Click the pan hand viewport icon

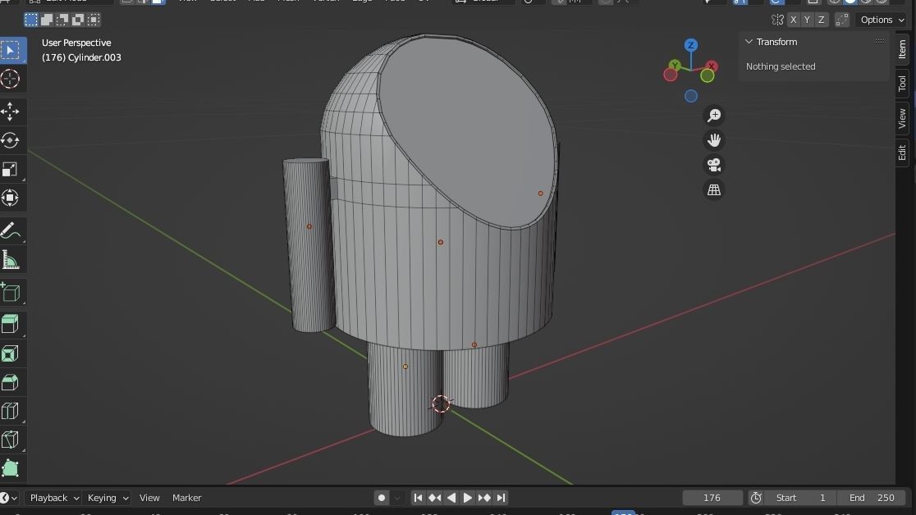tap(714, 140)
